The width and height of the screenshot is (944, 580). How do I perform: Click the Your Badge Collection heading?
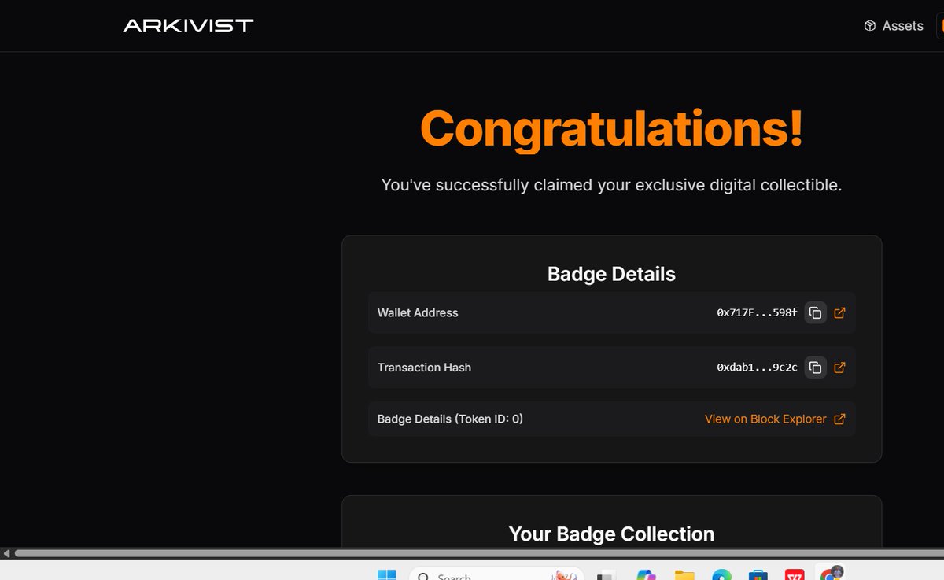pyautogui.click(x=611, y=534)
